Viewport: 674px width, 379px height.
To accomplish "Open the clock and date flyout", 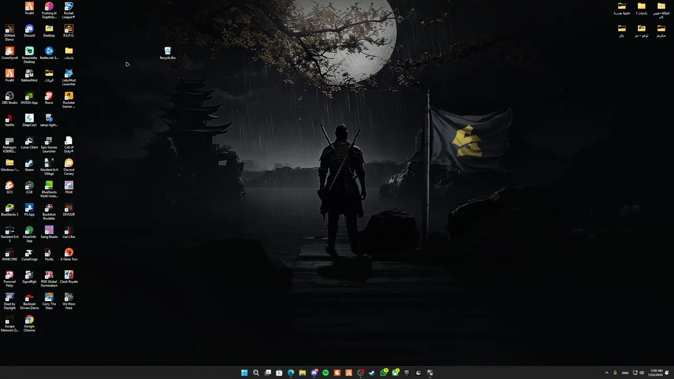I will (x=656, y=373).
